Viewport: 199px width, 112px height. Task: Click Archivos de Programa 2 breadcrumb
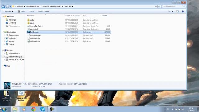click(52, 7)
